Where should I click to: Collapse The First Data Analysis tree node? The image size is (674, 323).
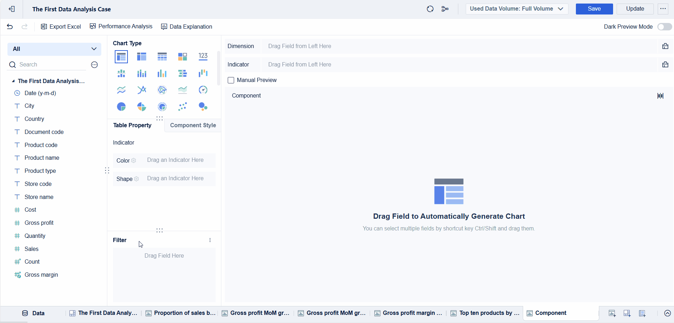13,81
